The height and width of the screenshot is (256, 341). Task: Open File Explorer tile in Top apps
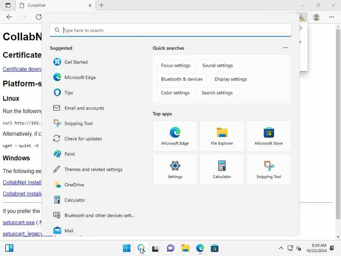222,136
